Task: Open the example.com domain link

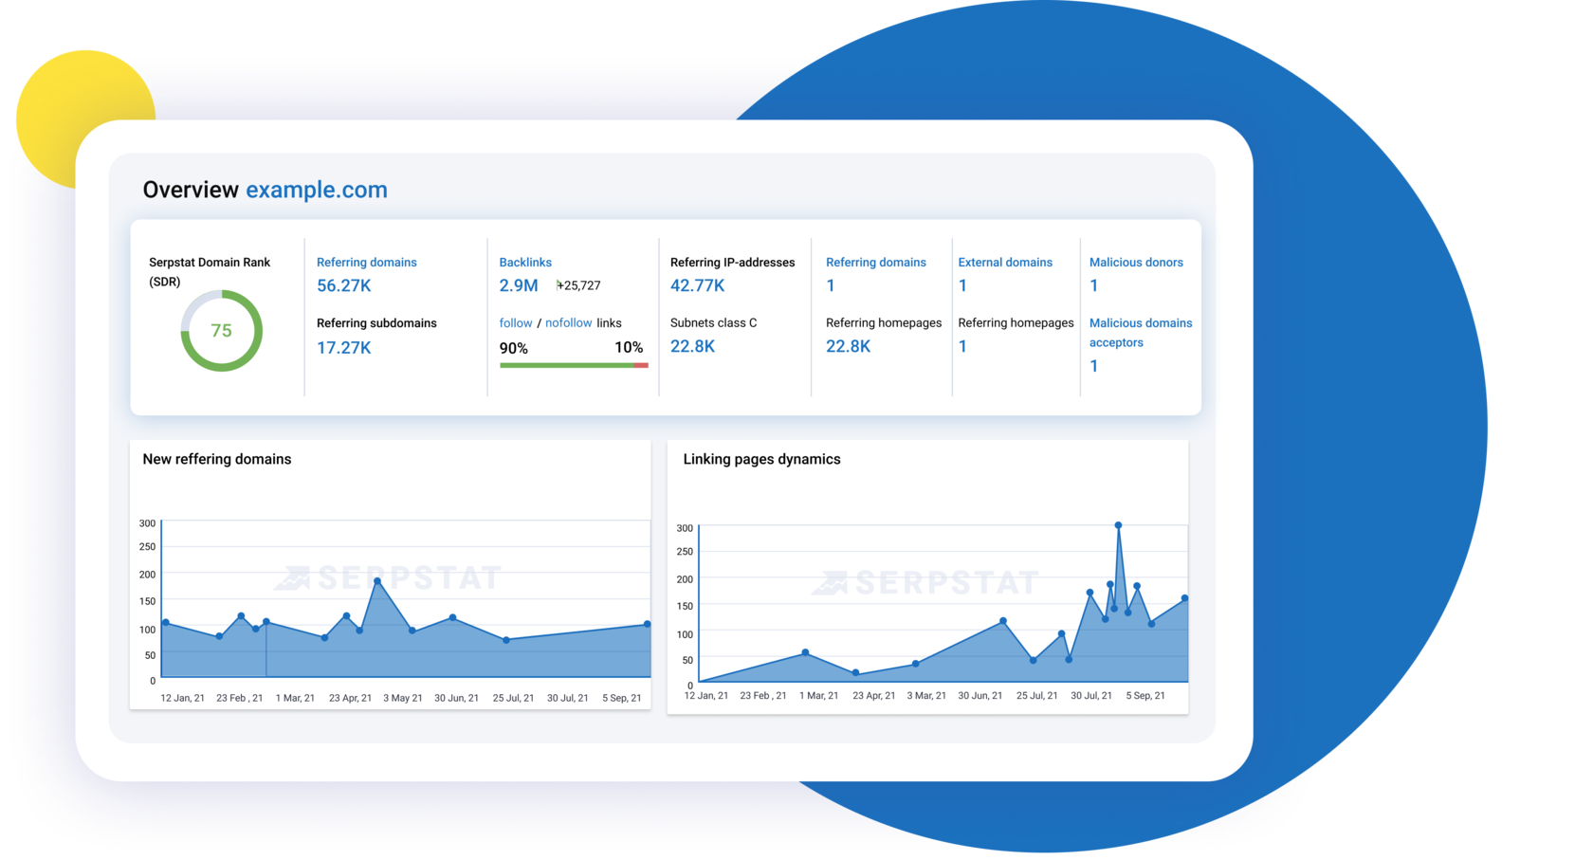Action: [317, 190]
